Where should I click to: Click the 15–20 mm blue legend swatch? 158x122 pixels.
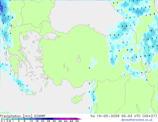click(39, 119)
